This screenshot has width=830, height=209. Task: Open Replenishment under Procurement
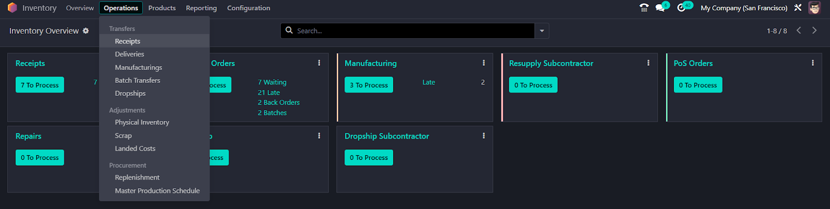coord(155,177)
